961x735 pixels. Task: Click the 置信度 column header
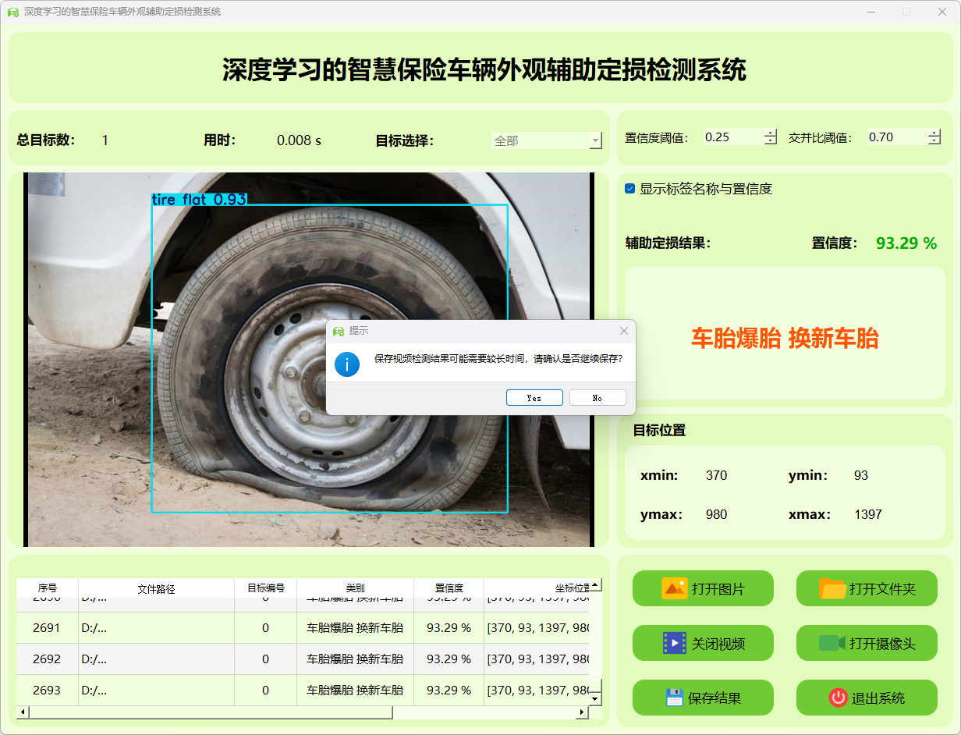tap(449, 588)
